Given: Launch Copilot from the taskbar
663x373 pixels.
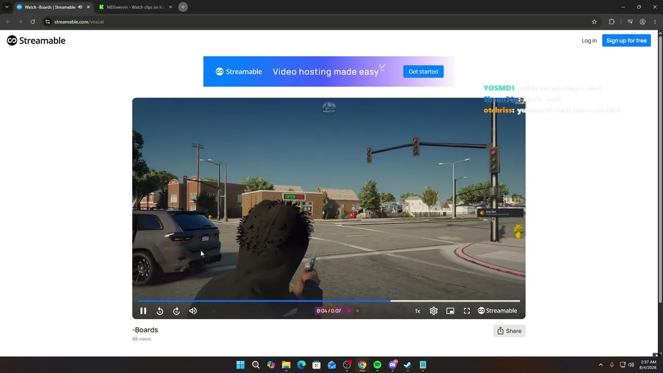Looking at the screenshot, I should (x=271, y=365).
